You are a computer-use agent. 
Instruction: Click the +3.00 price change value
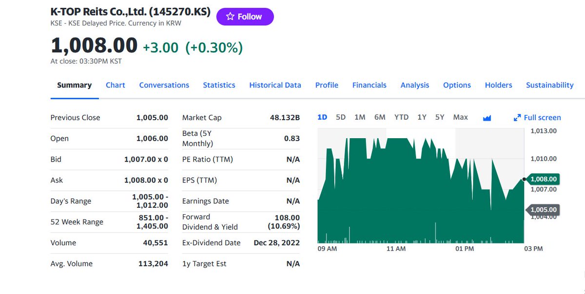(x=160, y=47)
